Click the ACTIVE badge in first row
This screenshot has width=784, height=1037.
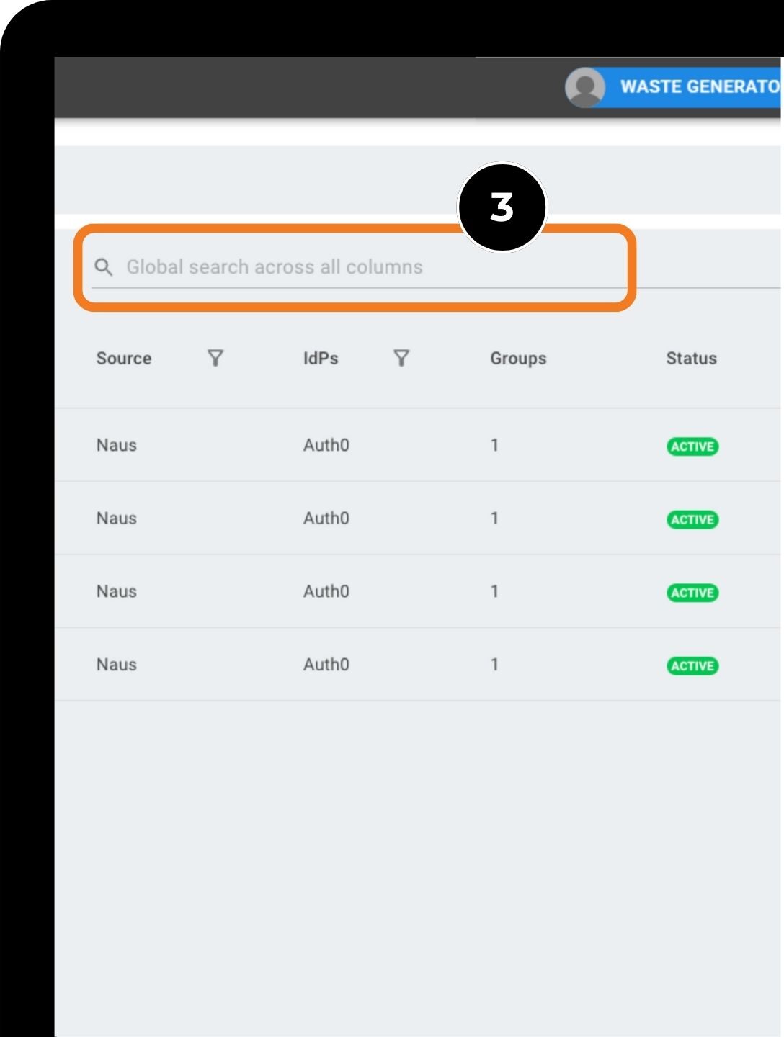692,446
